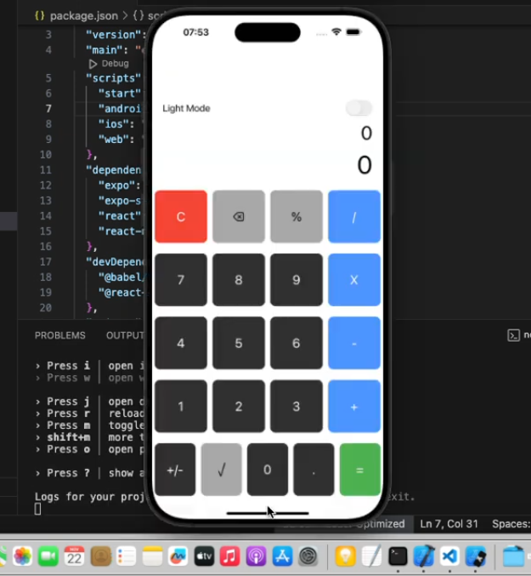The width and height of the screenshot is (531, 576).
Task: Open Contacts from the Dock
Action: (x=100, y=556)
